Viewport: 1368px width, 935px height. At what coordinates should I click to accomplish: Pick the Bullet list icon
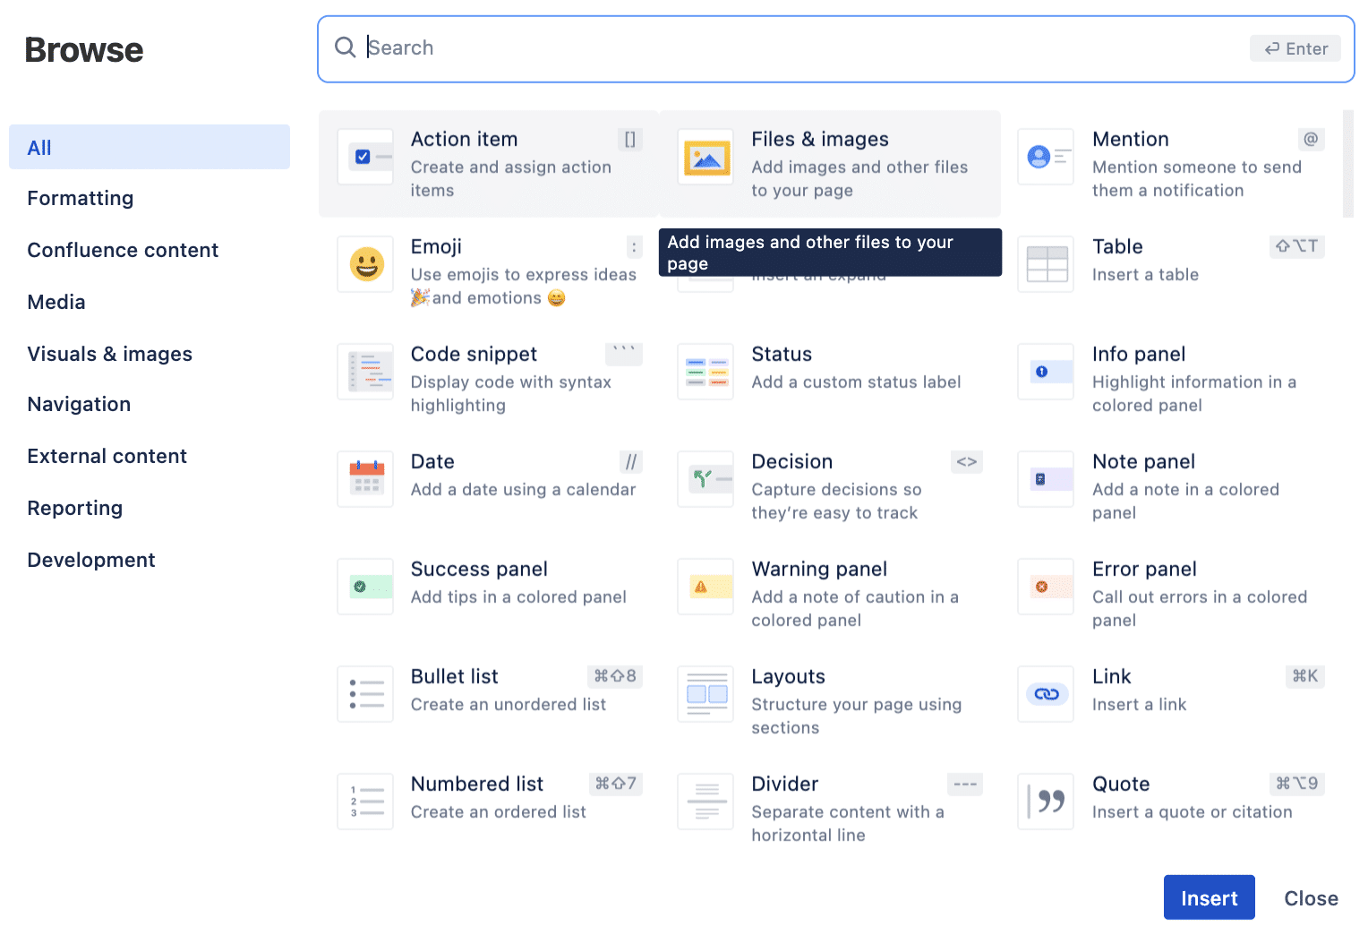[365, 694]
